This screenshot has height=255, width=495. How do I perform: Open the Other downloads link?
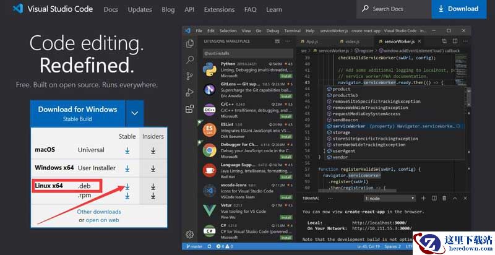pyautogui.click(x=99, y=212)
